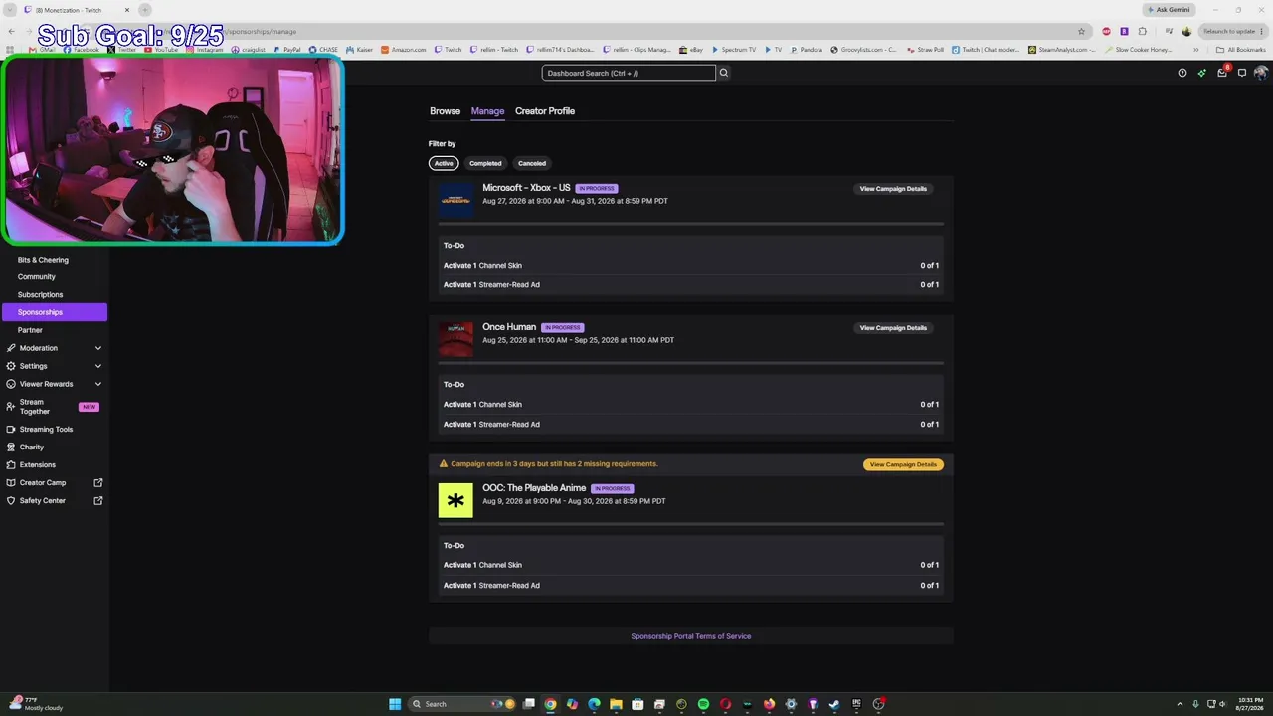This screenshot has height=716, width=1273.
Task: View Campaign Details for OOC Playable Anime
Action: (903, 464)
